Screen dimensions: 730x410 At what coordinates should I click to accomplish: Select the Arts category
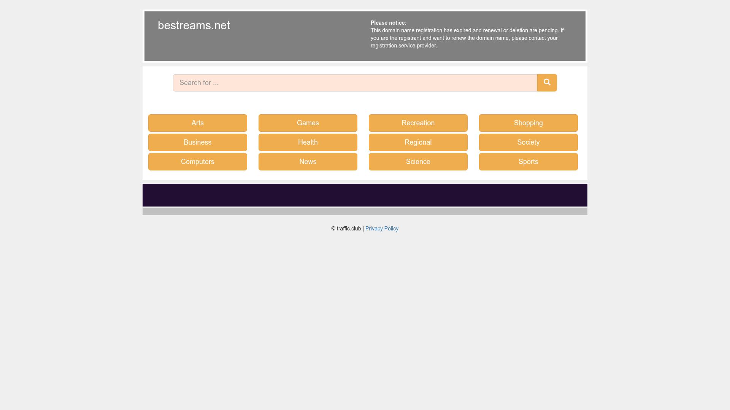(197, 123)
